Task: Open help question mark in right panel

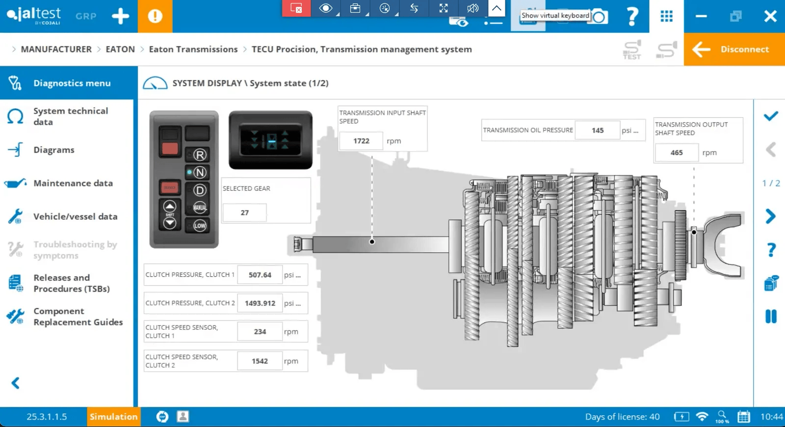Action: [x=771, y=250]
